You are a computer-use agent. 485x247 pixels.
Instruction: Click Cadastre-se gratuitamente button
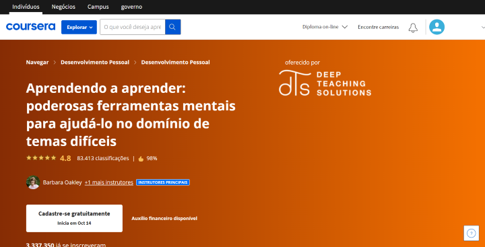[74, 218]
